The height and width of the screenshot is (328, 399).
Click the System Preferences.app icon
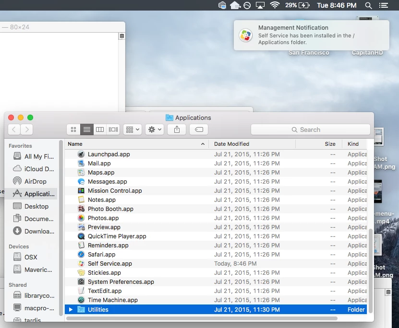81,282
